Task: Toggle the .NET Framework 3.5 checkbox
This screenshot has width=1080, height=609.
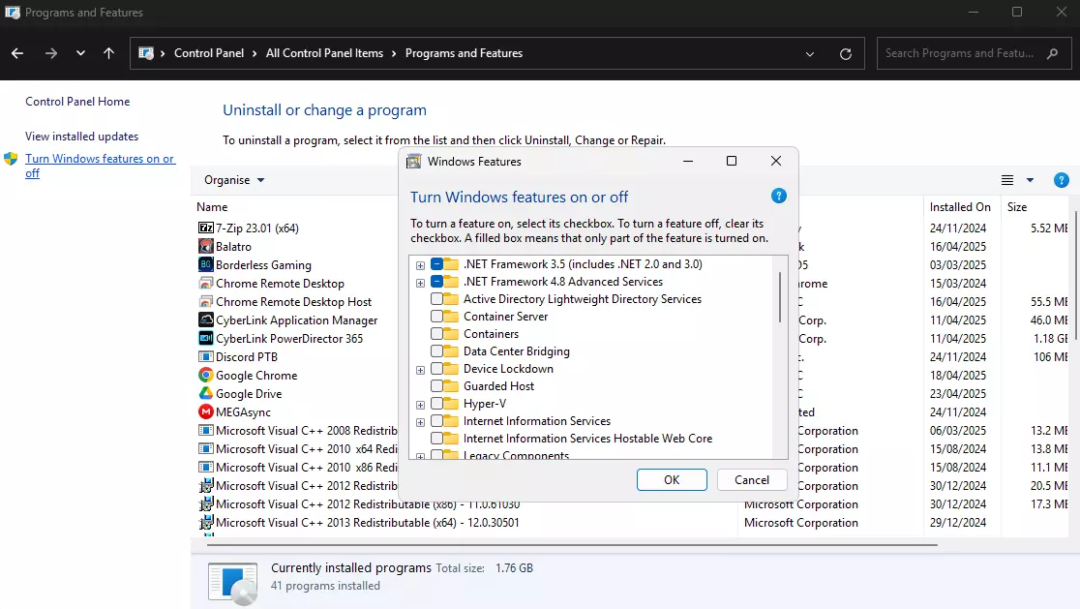Action: pyautogui.click(x=436, y=264)
